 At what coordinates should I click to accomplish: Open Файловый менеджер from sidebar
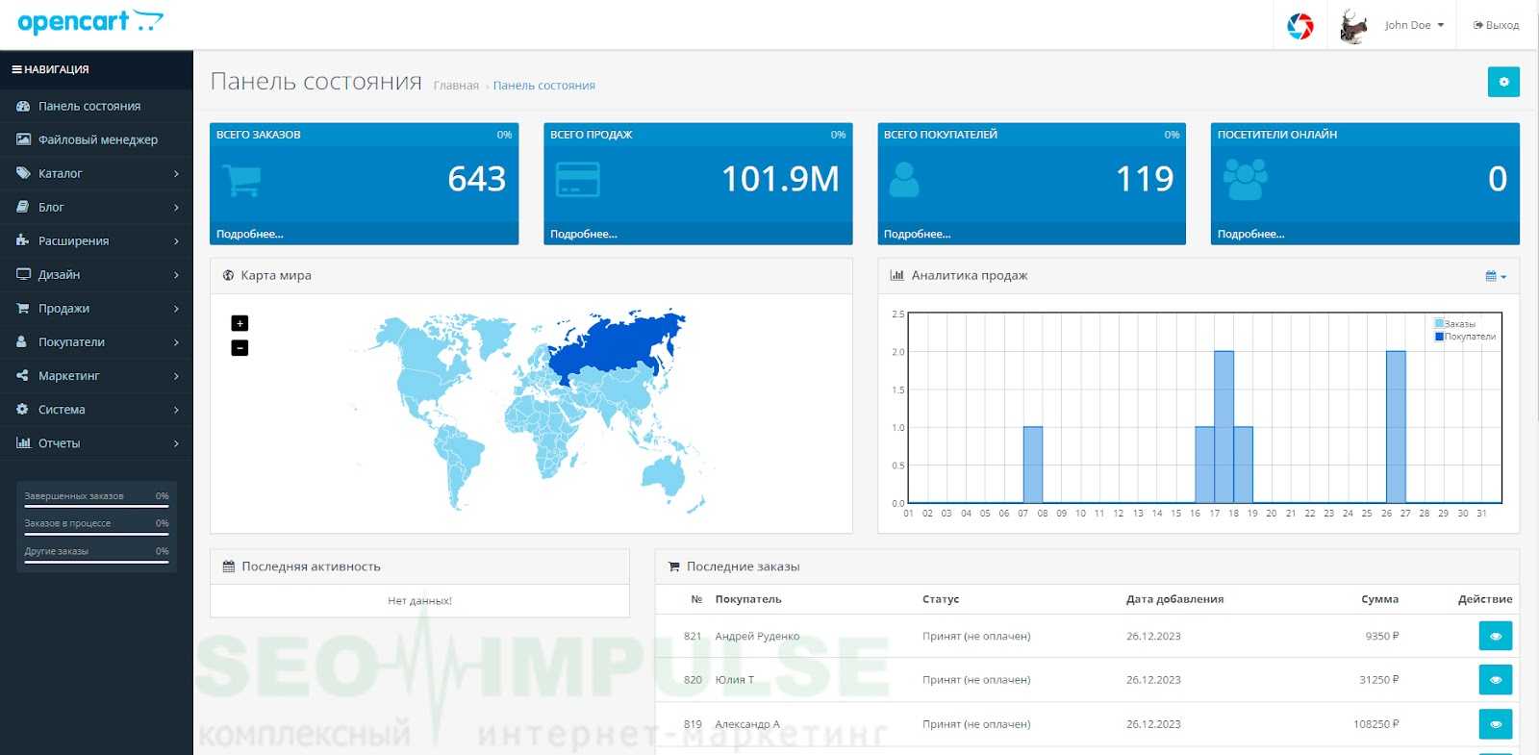97,140
